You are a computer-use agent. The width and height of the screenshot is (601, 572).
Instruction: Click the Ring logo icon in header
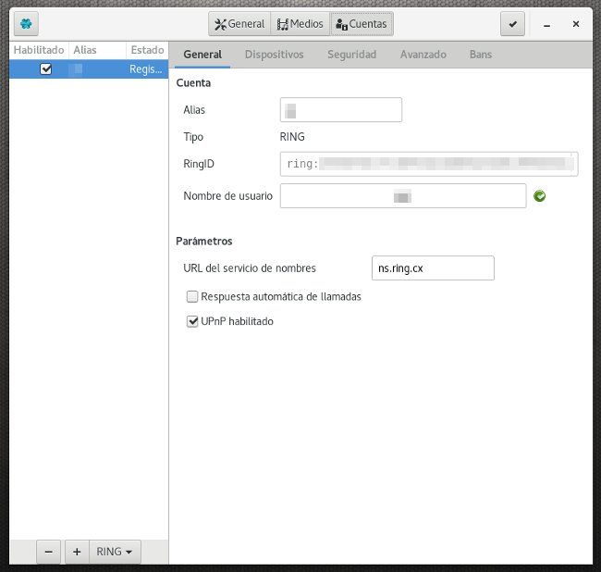click(26, 24)
